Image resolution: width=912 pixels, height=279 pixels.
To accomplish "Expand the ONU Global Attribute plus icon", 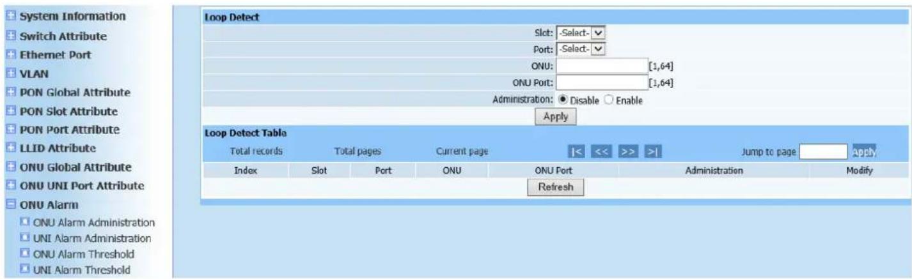I will [x=9, y=167].
